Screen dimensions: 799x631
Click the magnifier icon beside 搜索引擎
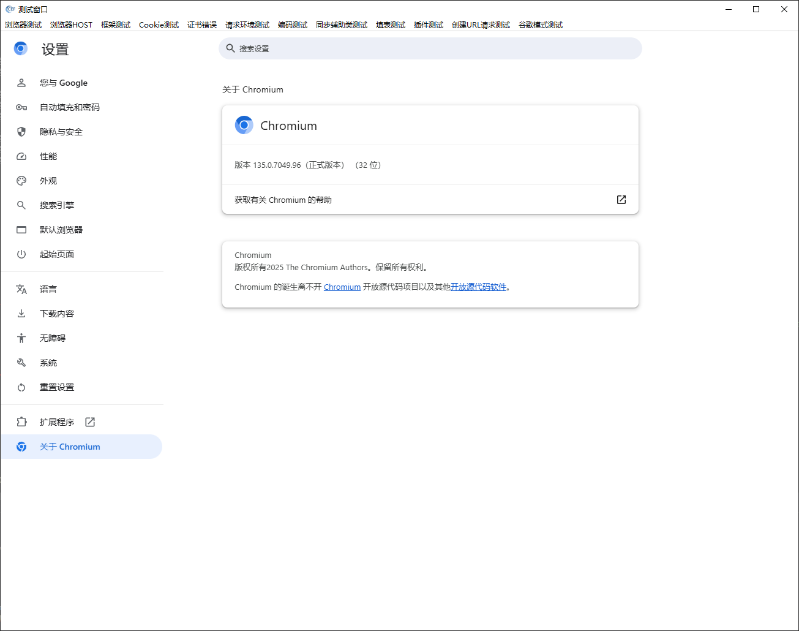pos(21,205)
